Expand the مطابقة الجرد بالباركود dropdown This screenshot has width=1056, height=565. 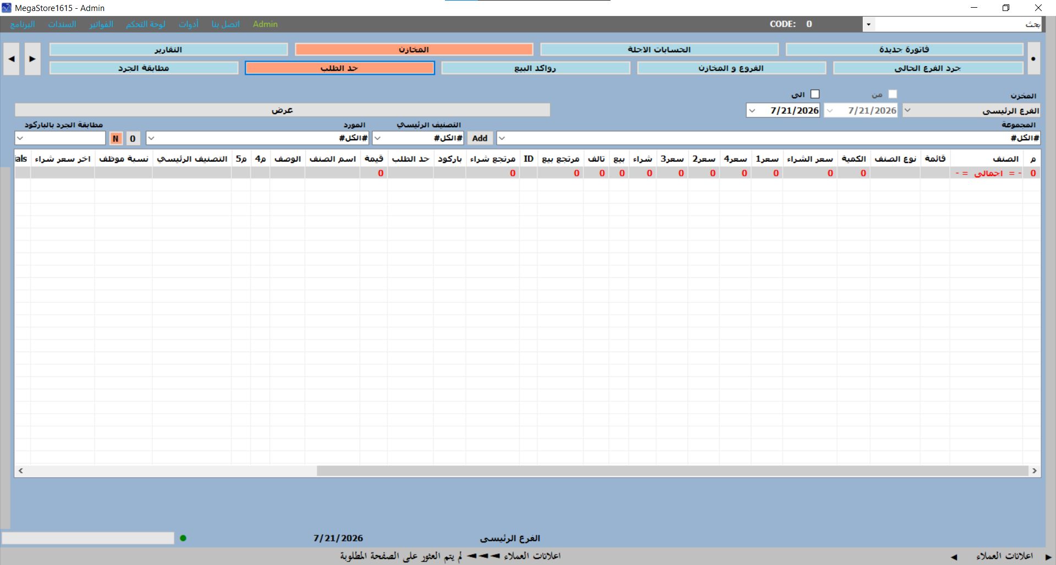coord(20,138)
